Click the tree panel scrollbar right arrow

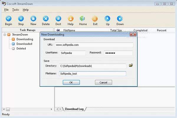pos(51,109)
